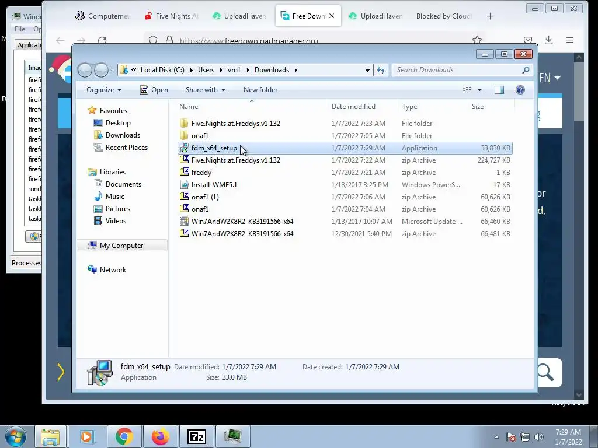
Task: Select the Win7AndW2K8R2 Microsoft Update file icon
Action: (184, 221)
